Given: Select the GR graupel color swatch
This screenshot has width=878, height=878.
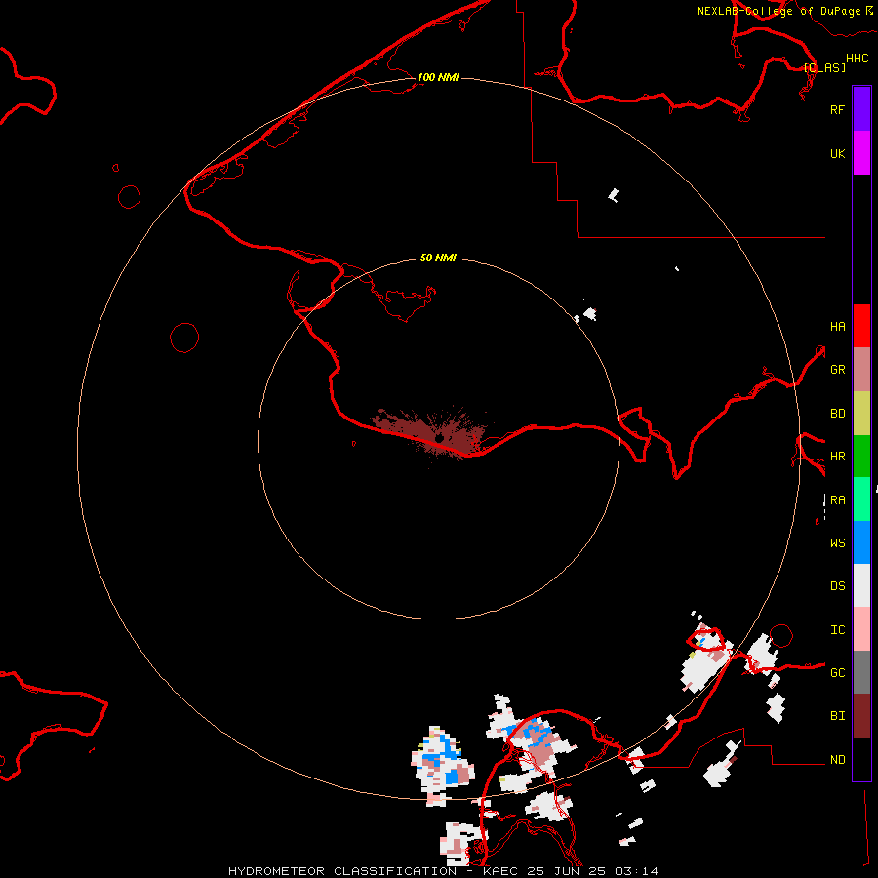Looking at the screenshot, I should click(861, 370).
